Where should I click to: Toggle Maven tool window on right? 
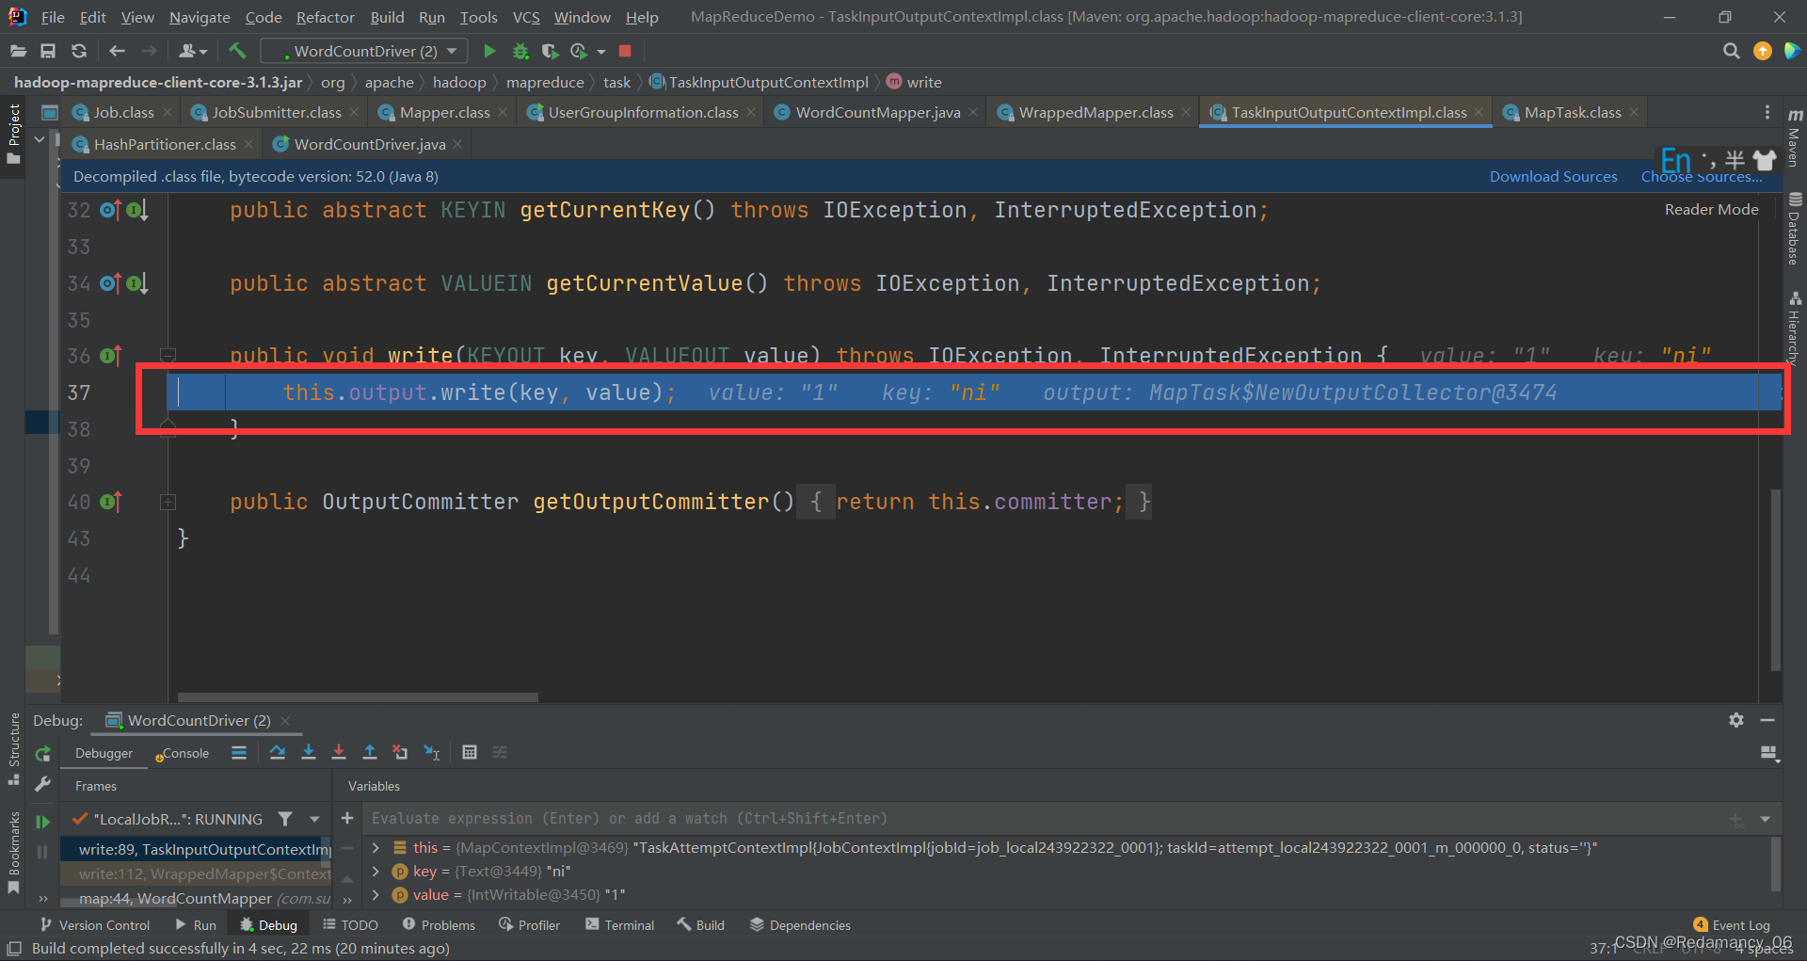1795,137
